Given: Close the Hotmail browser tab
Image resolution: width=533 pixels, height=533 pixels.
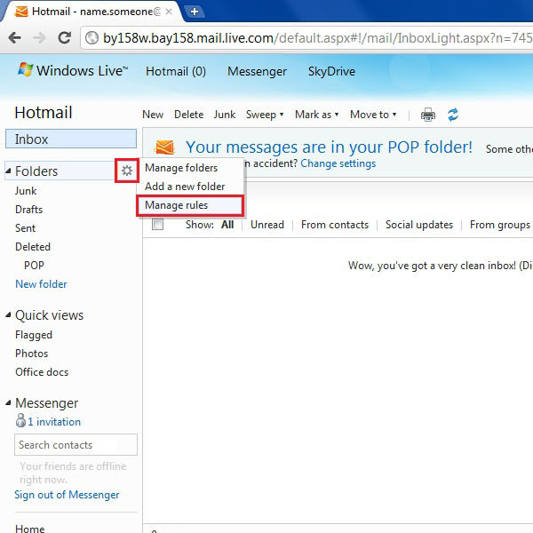Looking at the screenshot, I should (x=169, y=12).
